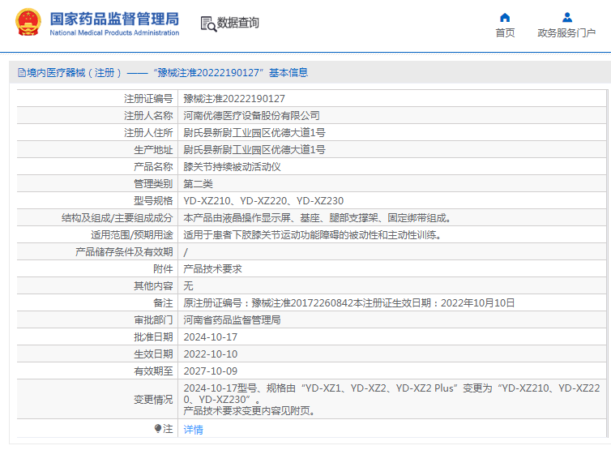
Task: Click the 首页 home icon
Action: click(505, 18)
